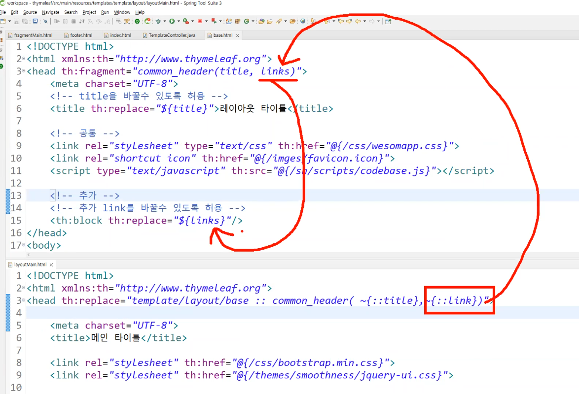Close the layoutMain.html tab
Image resolution: width=579 pixels, height=394 pixels.
[x=51, y=264]
